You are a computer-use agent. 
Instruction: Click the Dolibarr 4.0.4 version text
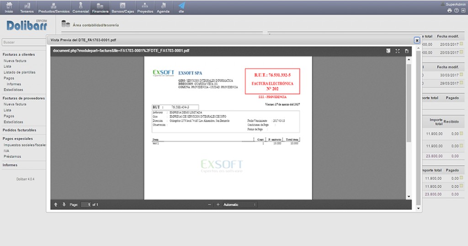(26, 179)
